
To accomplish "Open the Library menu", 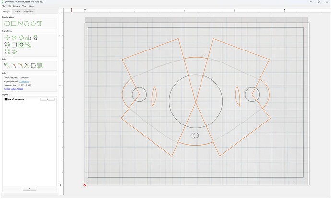I will 16,6.
